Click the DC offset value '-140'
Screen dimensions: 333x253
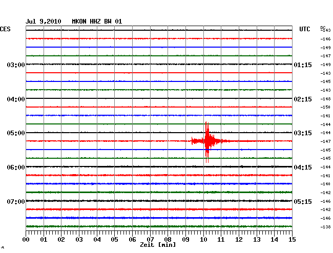[x=325, y=184]
